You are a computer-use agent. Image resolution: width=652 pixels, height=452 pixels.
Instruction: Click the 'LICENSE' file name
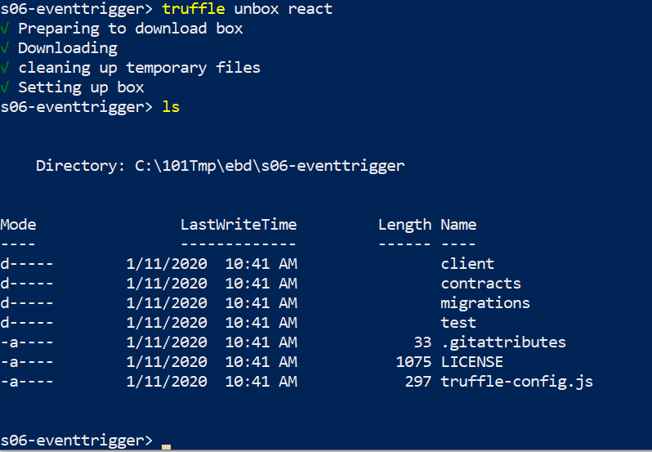(472, 362)
